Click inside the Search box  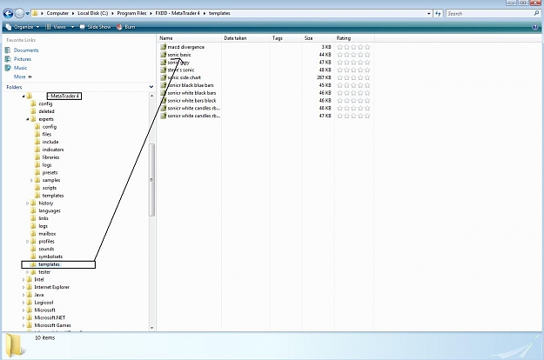489,14
